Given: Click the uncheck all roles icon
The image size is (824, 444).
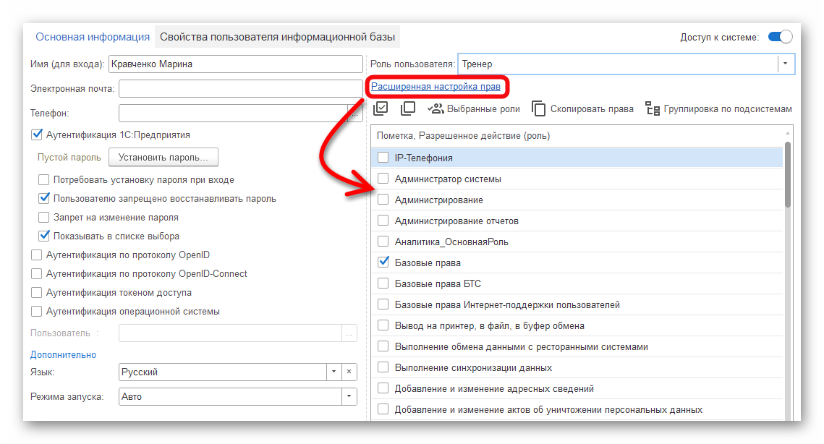Looking at the screenshot, I should click(407, 108).
